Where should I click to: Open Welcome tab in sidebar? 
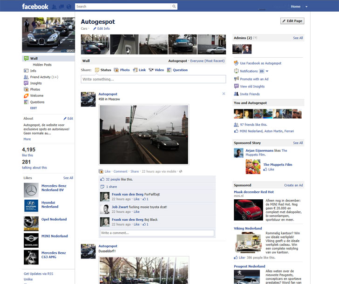tap(37, 95)
